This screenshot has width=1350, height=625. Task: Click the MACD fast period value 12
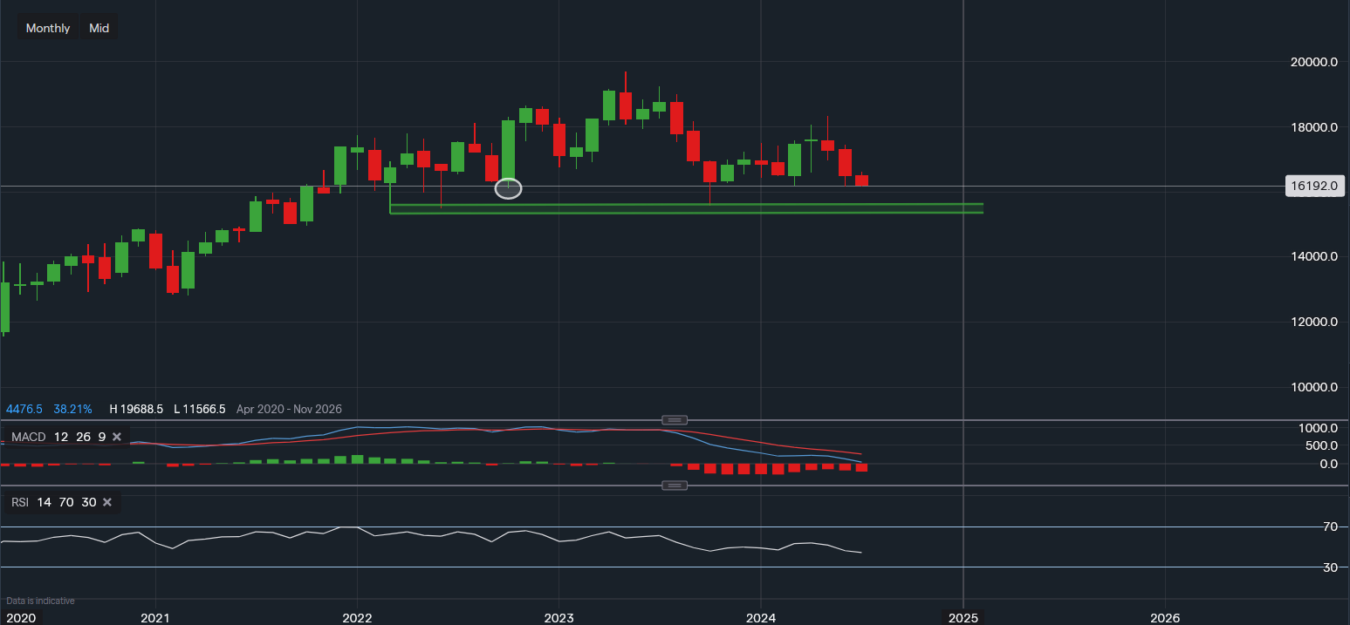point(60,436)
